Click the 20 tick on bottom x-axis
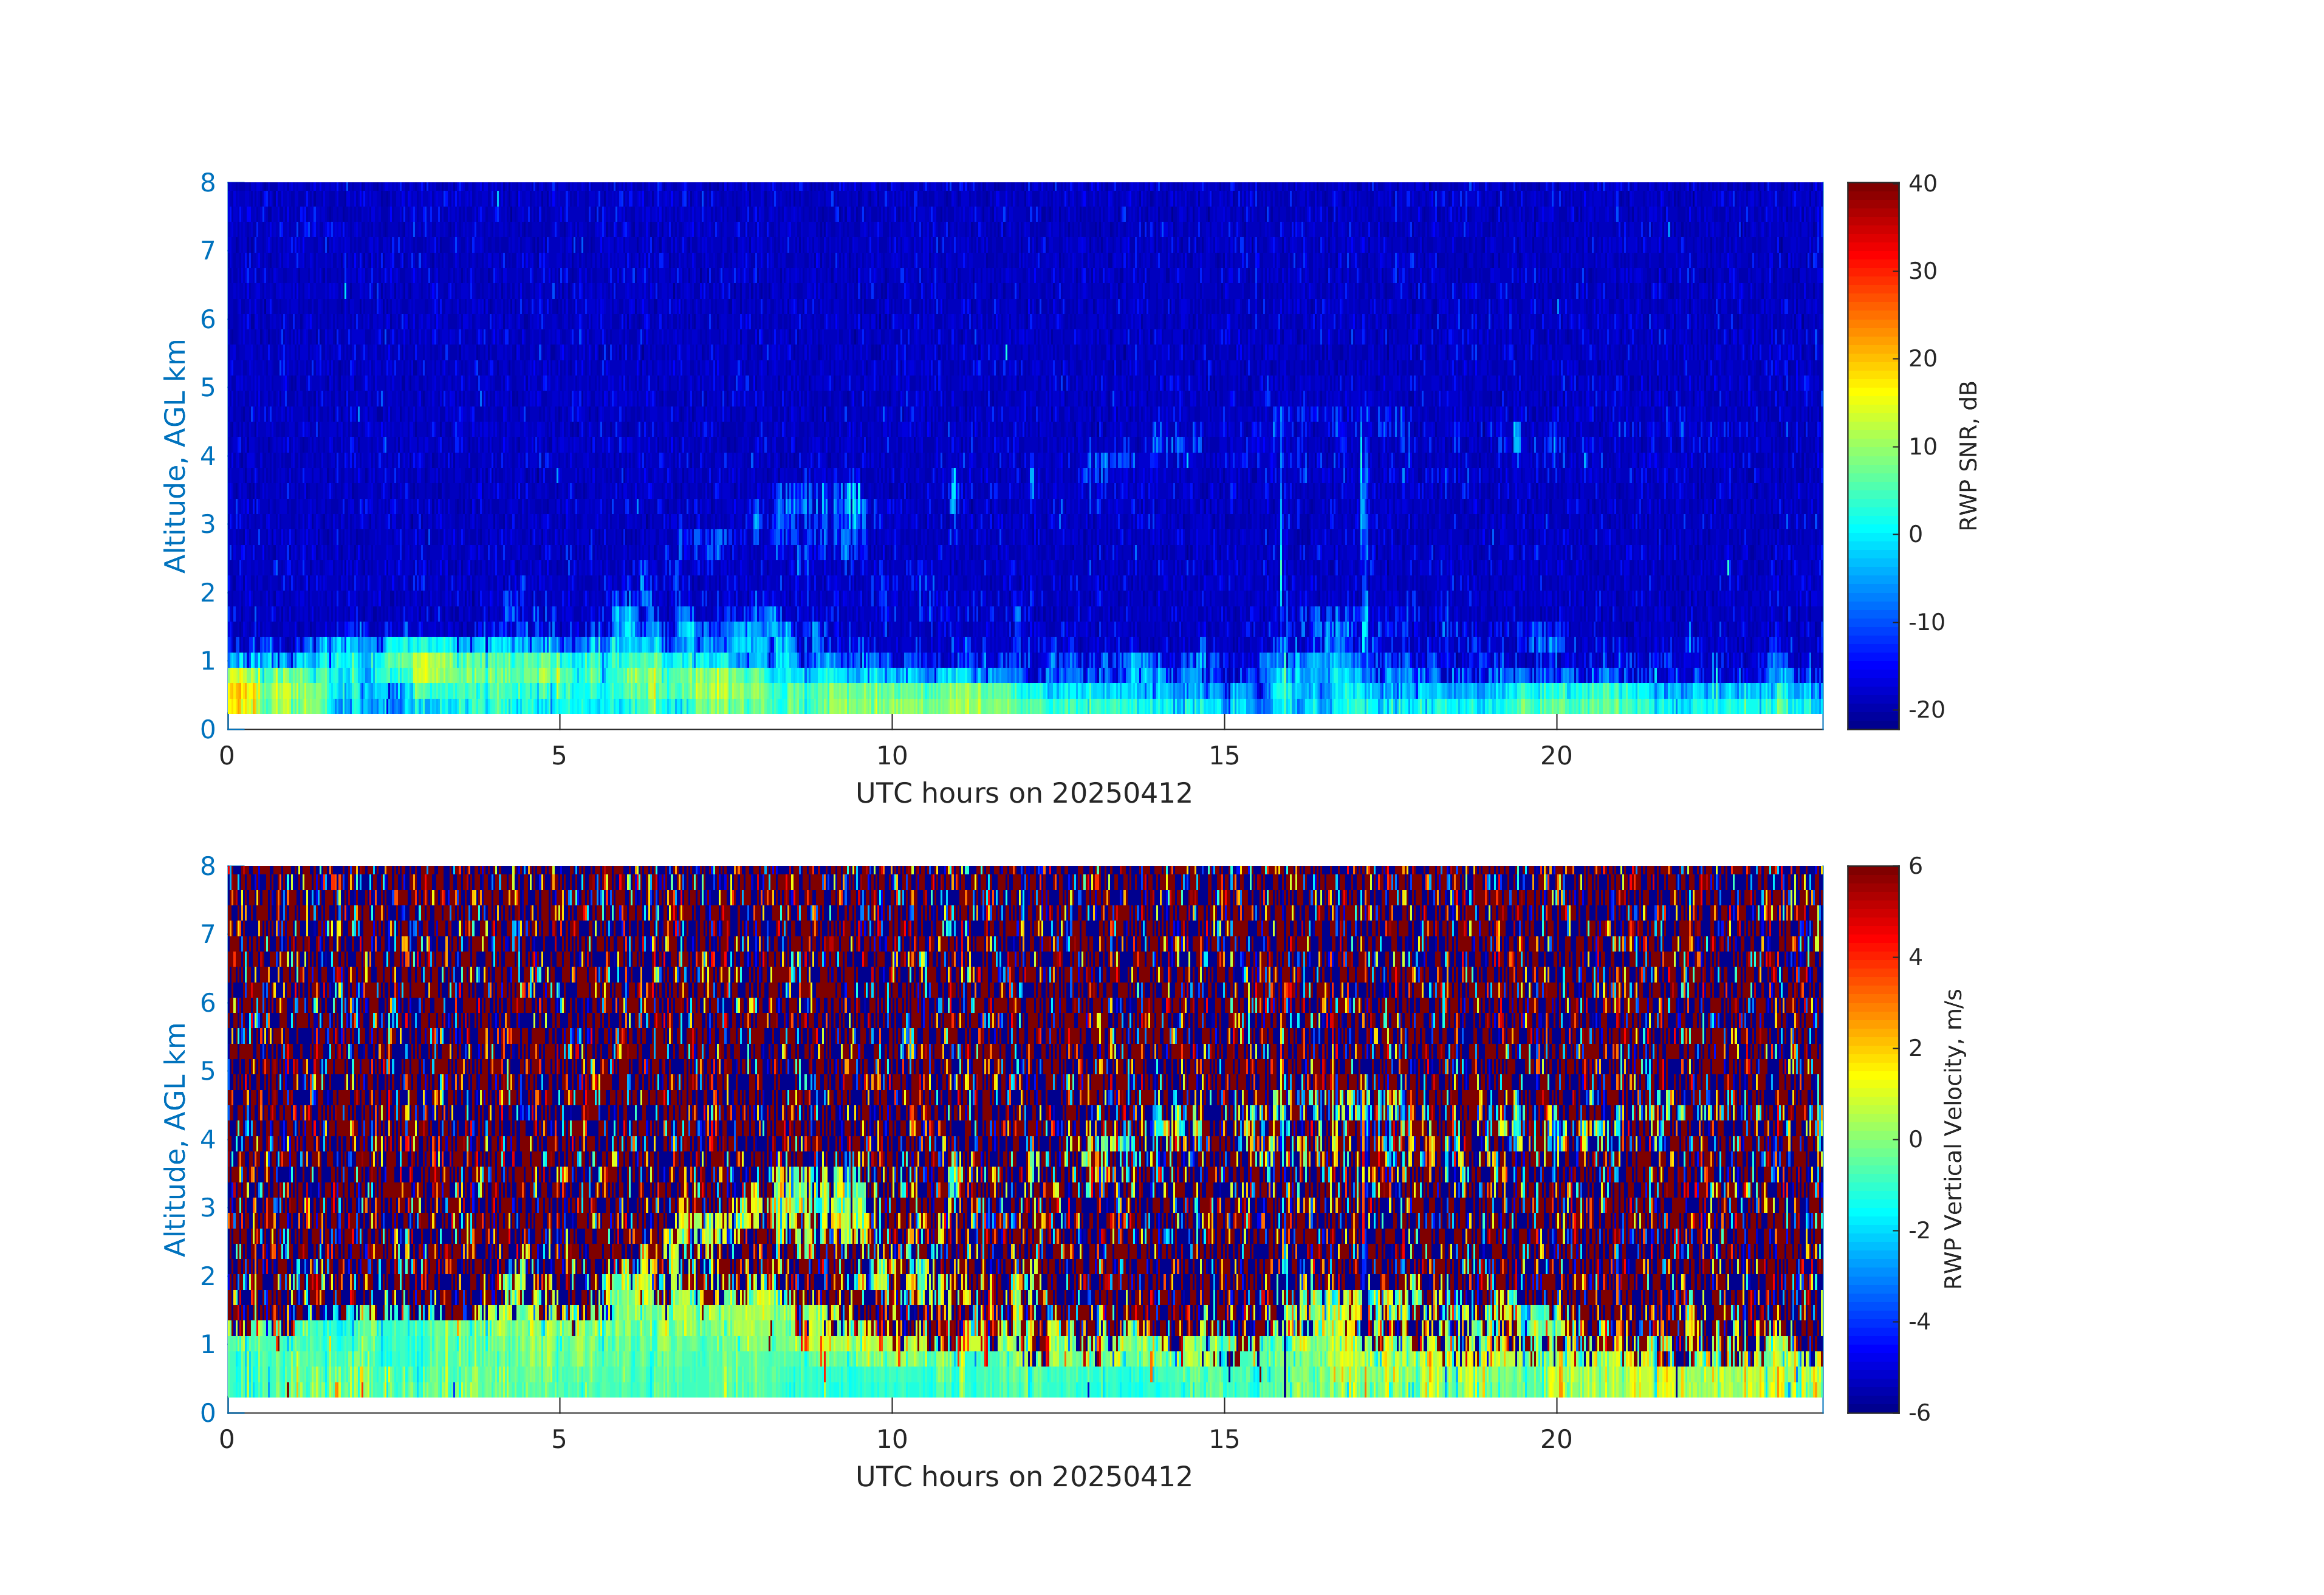 coord(1556,1440)
